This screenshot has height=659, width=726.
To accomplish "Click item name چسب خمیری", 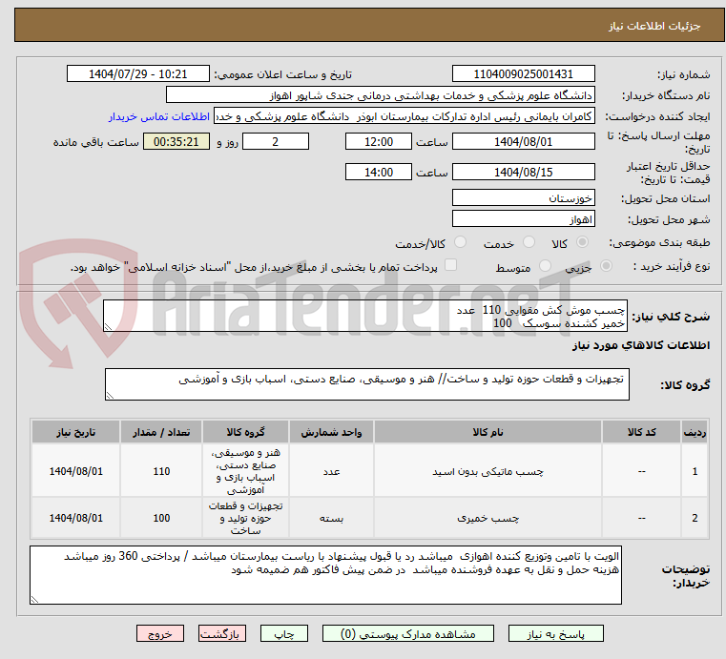I will pyautogui.click(x=487, y=518).
